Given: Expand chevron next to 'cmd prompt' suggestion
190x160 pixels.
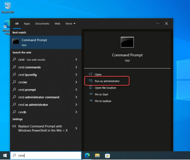Looking at the screenshot, I should tap(76, 90).
